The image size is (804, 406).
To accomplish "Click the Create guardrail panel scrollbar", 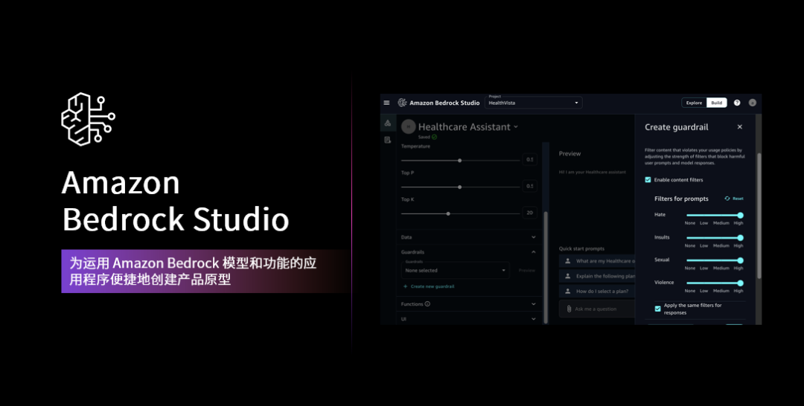I will [x=759, y=215].
